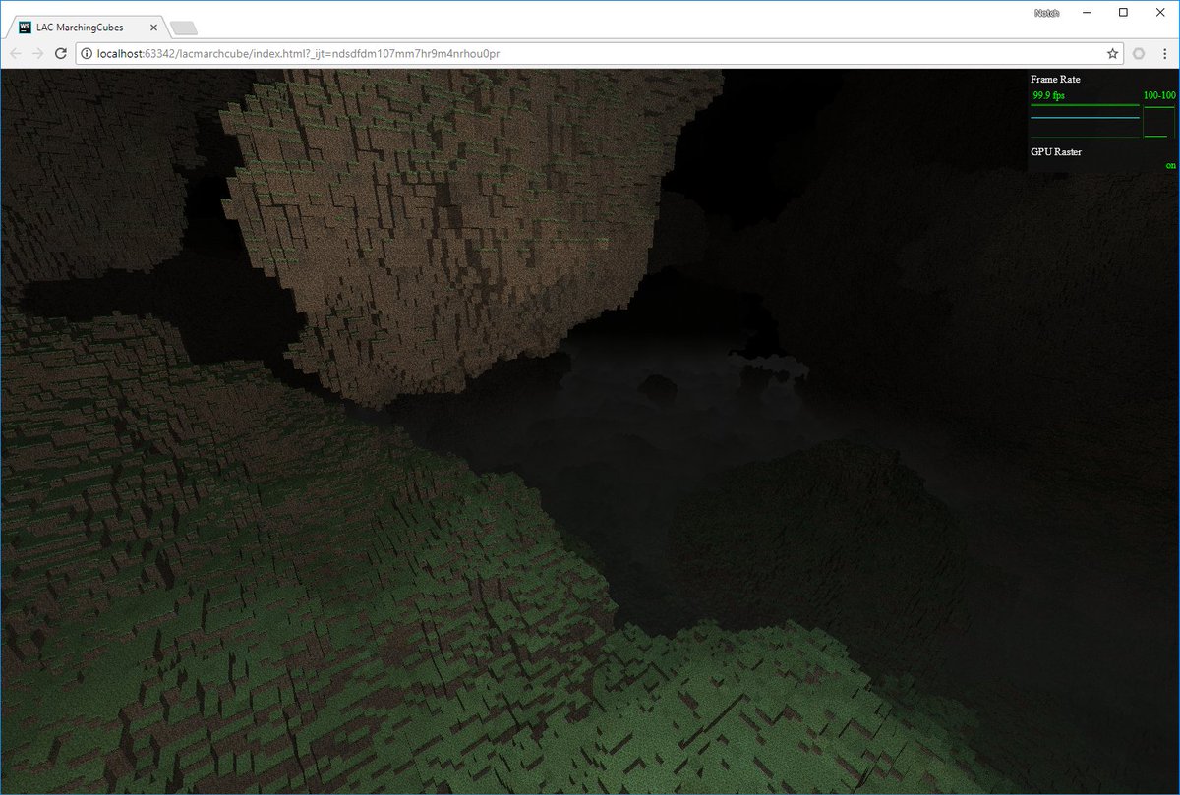The height and width of the screenshot is (795, 1180).
Task: Click the WS favicon on the tab
Action: pos(25,28)
